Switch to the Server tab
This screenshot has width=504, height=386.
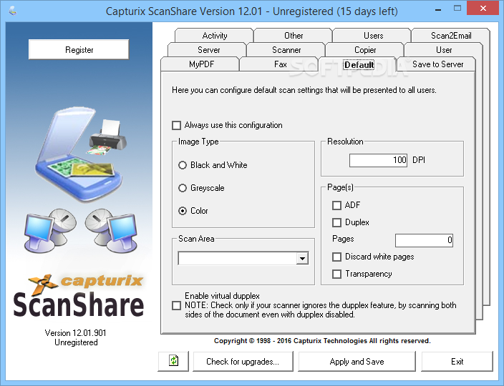[x=208, y=50]
